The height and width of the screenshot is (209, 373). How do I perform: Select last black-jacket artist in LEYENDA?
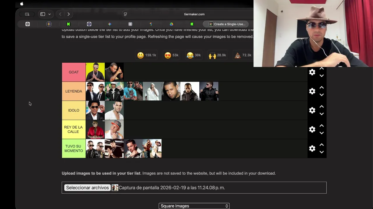click(209, 91)
